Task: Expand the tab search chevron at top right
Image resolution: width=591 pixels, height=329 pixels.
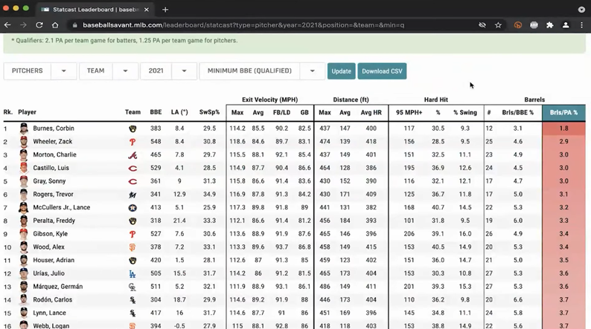Action: [x=581, y=10]
